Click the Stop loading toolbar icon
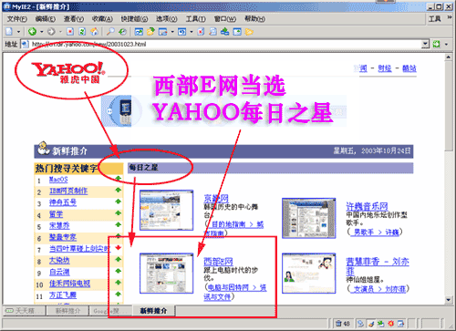Image resolution: width=456 pixels, height=331 pixels. click(x=70, y=31)
